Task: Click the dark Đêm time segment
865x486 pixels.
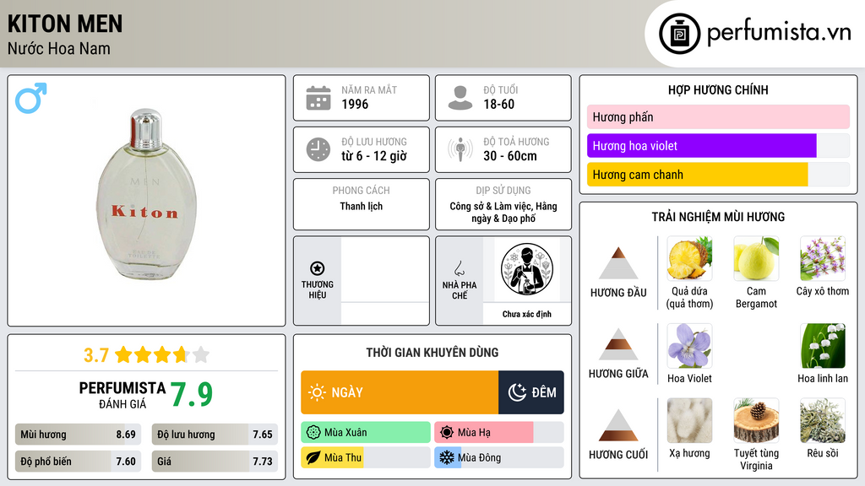Action: point(531,392)
